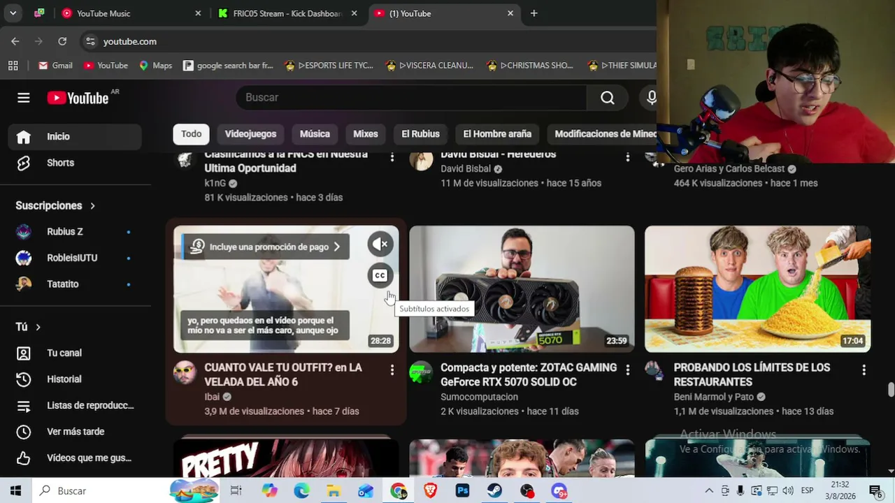Open Steam from the taskbar
This screenshot has width=895, height=503.
(x=494, y=491)
